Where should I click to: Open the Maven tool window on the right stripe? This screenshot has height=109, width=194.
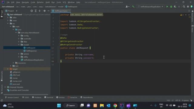click(x=192, y=29)
